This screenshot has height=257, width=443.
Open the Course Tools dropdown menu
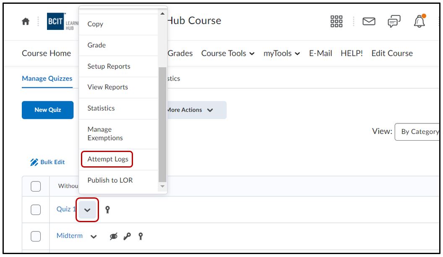pos(228,53)
